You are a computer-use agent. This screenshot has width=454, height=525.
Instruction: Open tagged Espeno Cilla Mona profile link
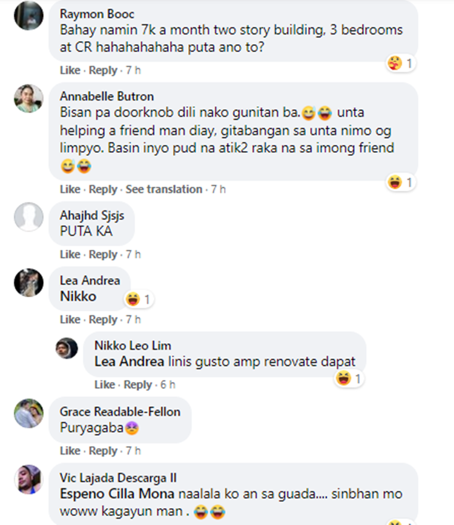point(117,494)
